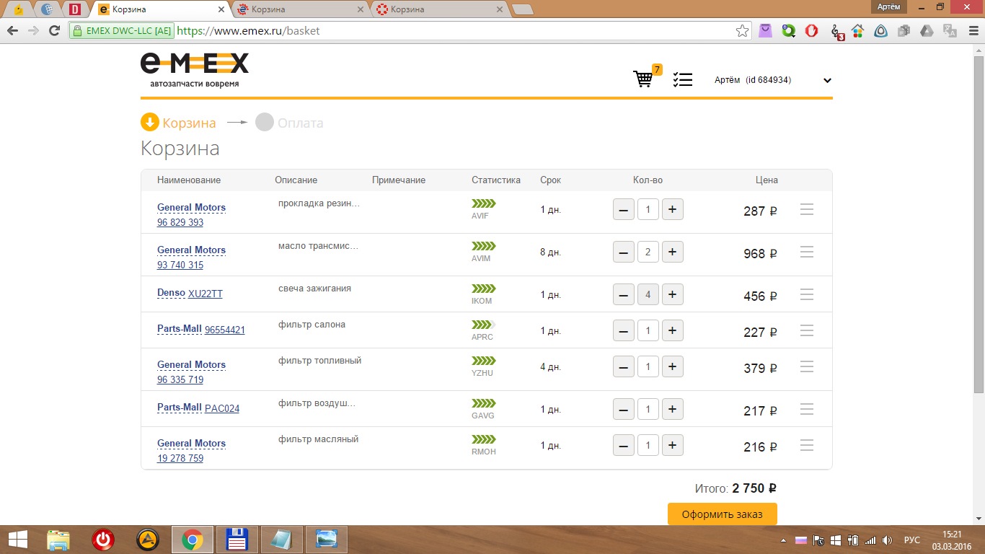Open the new tab button
The height and width of the screenshot is (554, 985).
(x=522, y=9)
